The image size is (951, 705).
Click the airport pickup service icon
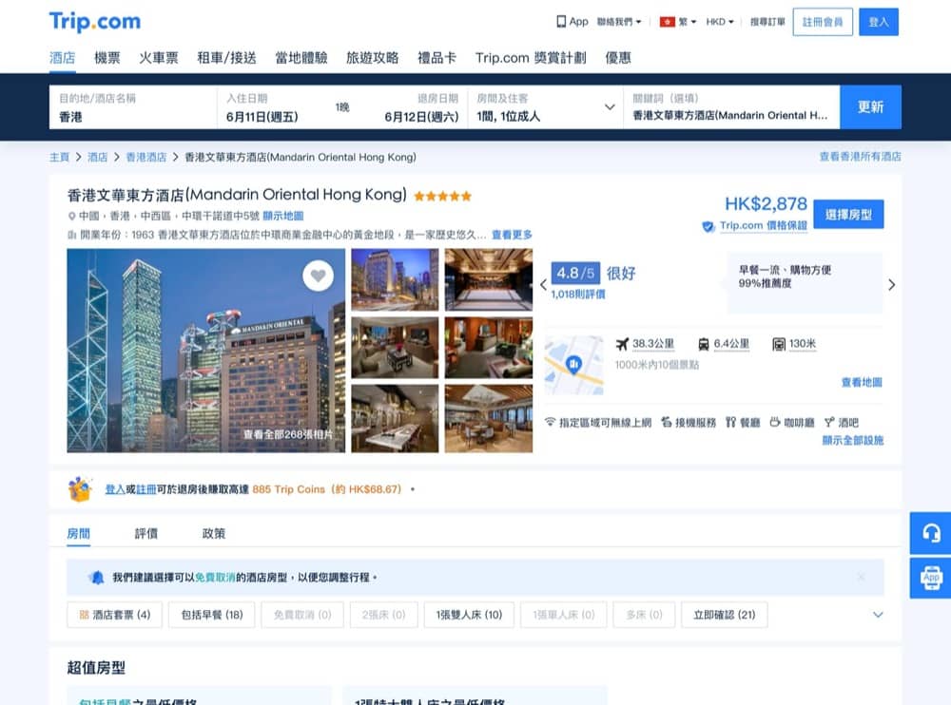(x=666, y=422)
